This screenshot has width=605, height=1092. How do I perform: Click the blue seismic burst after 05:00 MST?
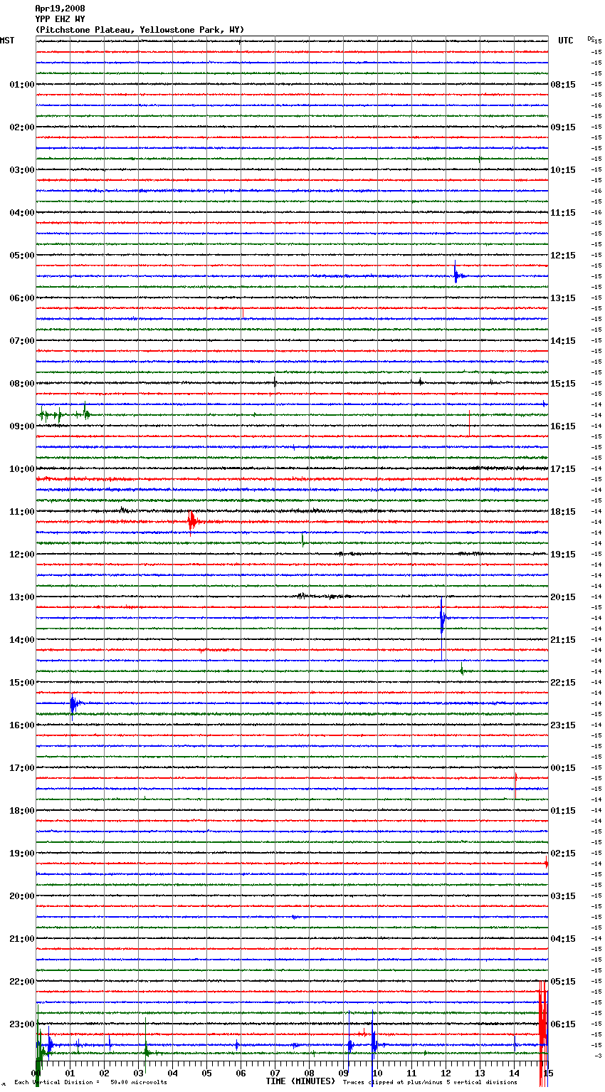click(x=458, y=274)
